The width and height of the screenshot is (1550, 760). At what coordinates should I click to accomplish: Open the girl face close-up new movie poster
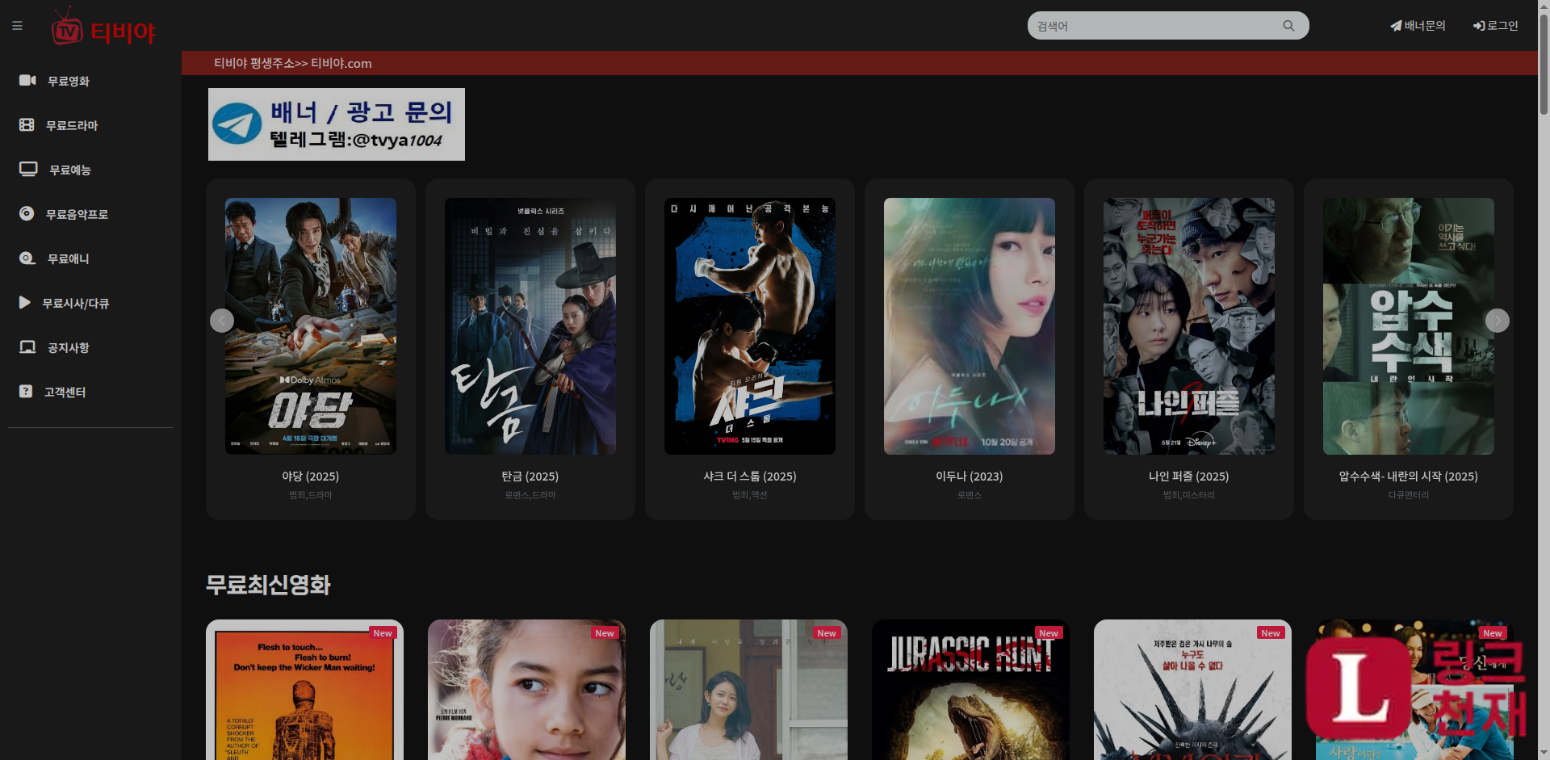point(526,691)
